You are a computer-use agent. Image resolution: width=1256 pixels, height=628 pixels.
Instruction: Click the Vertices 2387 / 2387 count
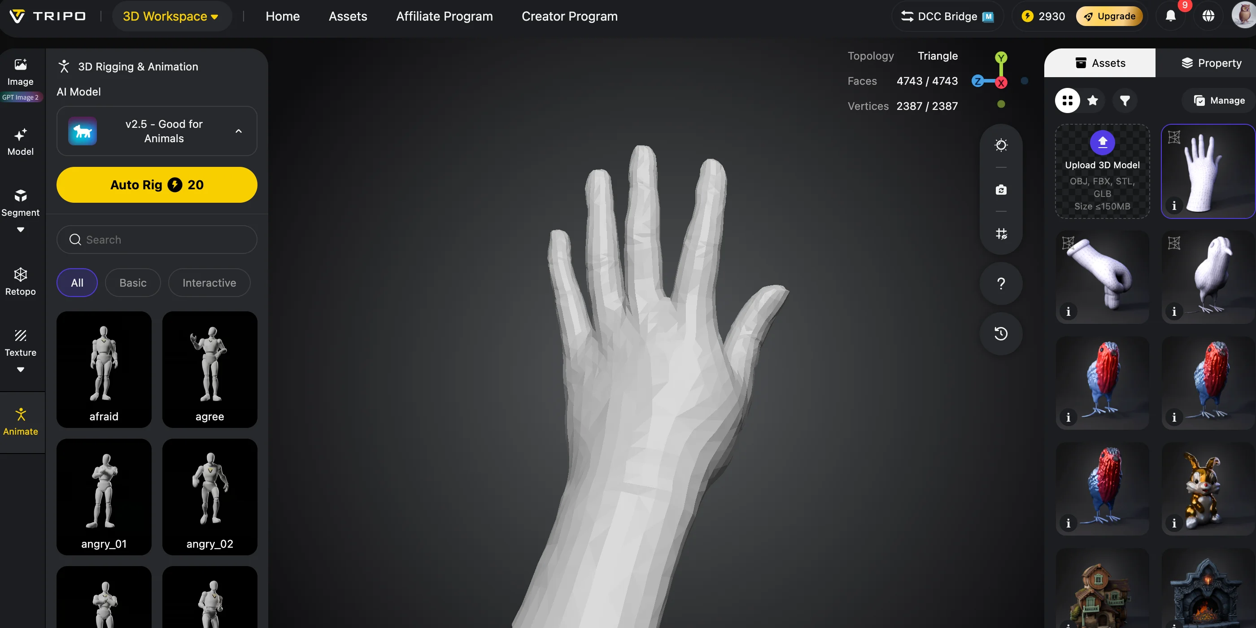(x=927, y=106)
